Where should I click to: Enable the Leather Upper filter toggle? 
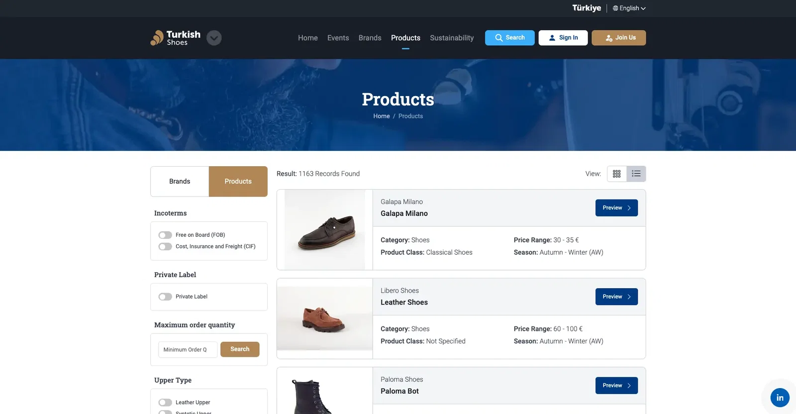(165, 403)
